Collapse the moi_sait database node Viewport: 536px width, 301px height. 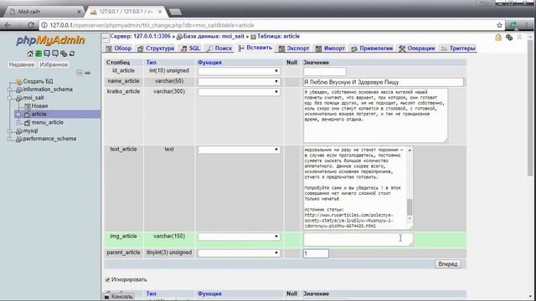point(9,98)
